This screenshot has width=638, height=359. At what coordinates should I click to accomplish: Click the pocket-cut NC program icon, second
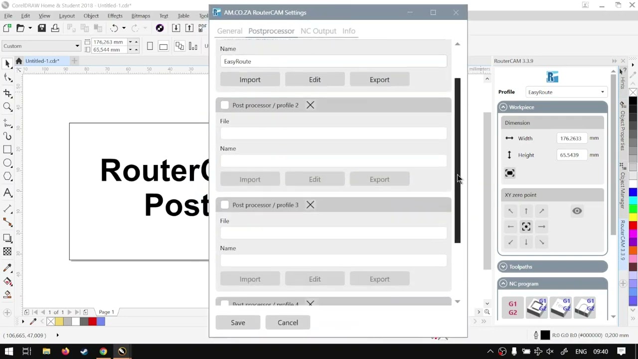[537, 308]
